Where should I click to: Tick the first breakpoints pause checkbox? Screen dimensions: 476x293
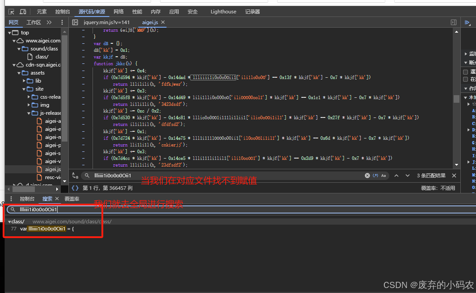(465, 72)
